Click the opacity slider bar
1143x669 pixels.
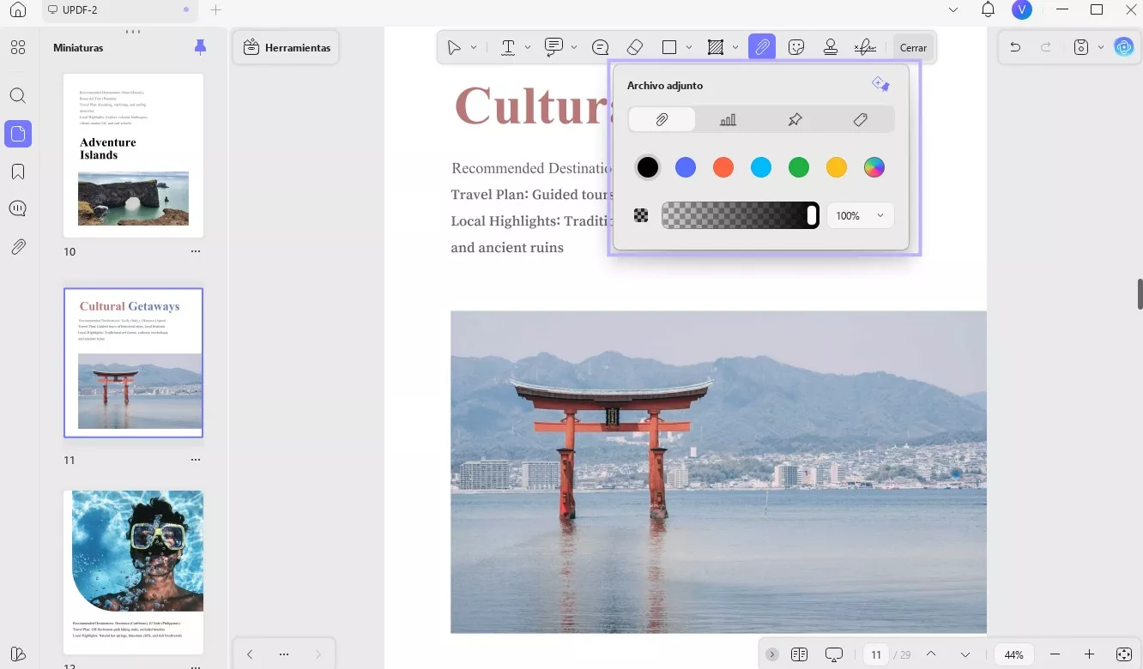[741, 215]
